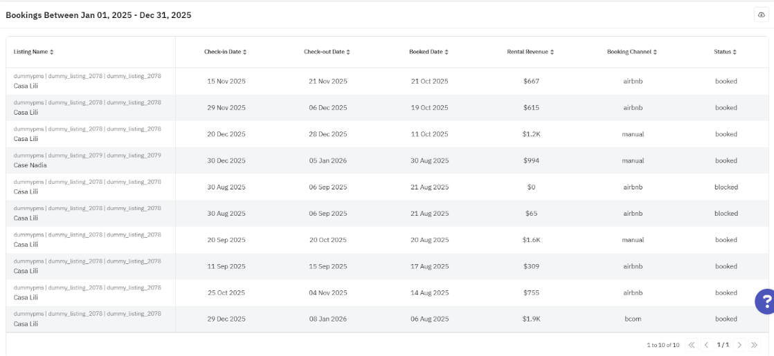
Task: Go to the first page of results
Action: click(x=692, y=344)
